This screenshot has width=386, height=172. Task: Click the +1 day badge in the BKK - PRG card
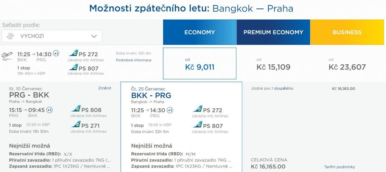[170, 110]
